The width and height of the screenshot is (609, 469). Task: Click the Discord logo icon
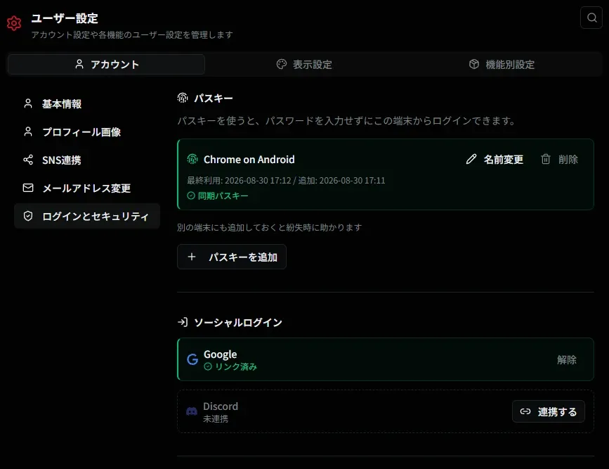click(x=192, y=411)
